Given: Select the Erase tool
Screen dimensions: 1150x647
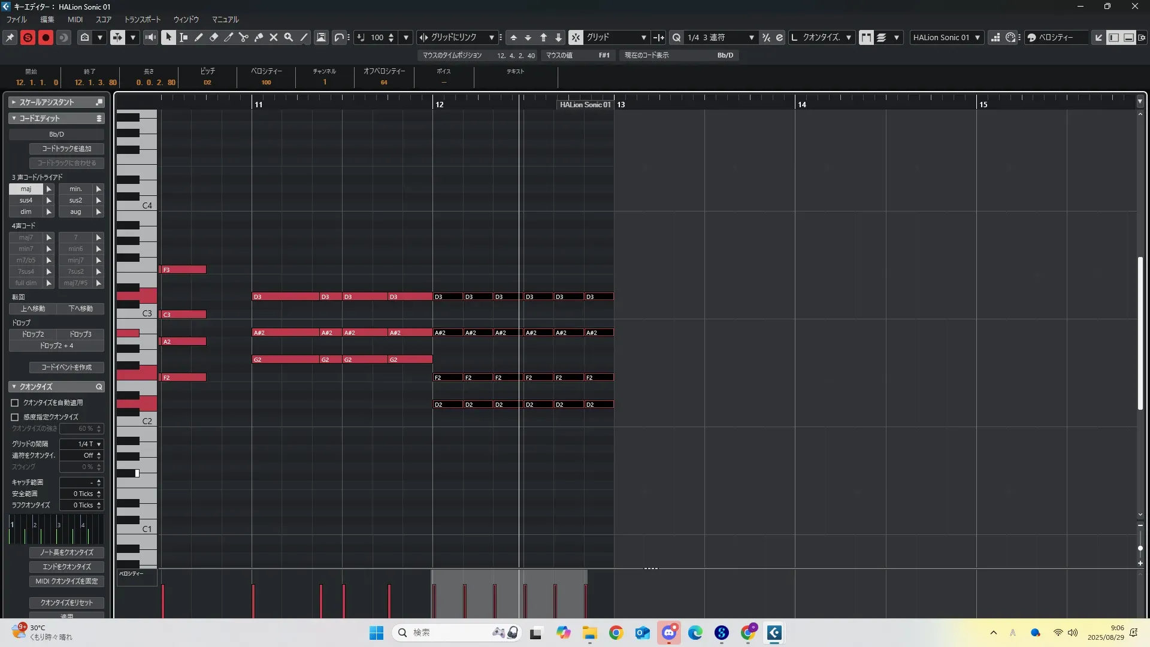Looking at the screenshot, I should click(x=214, y=37).
